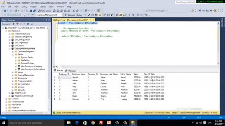Copy selection using the Copy icon
225x126 pixels.
(x=77, y=11)
